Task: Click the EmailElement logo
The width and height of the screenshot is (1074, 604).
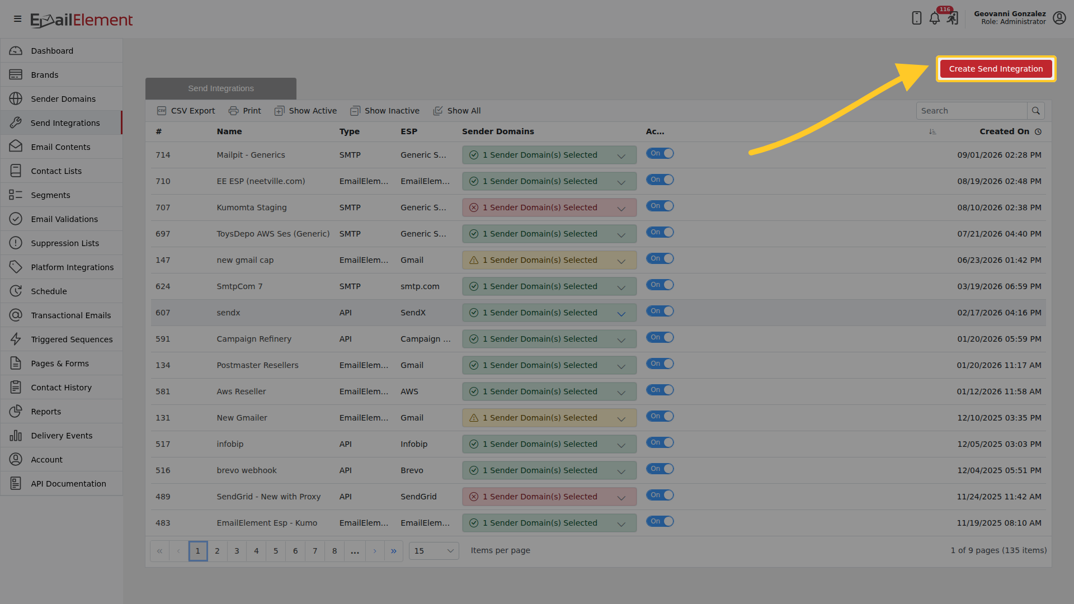Action: tap(82, 20)
